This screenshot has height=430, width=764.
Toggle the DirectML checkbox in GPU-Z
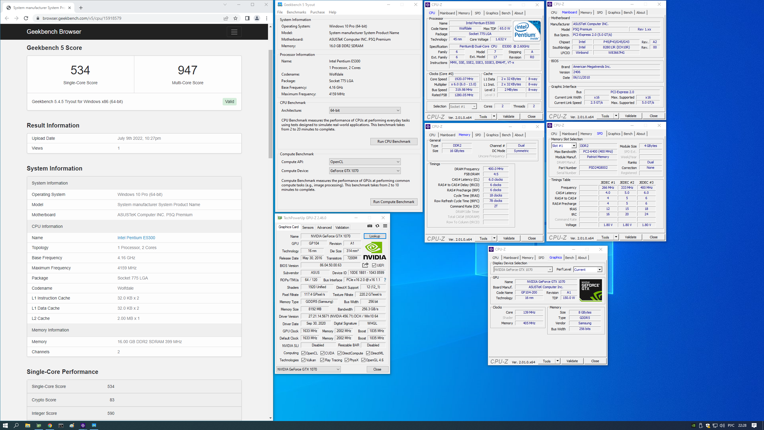tap(368, 353)
